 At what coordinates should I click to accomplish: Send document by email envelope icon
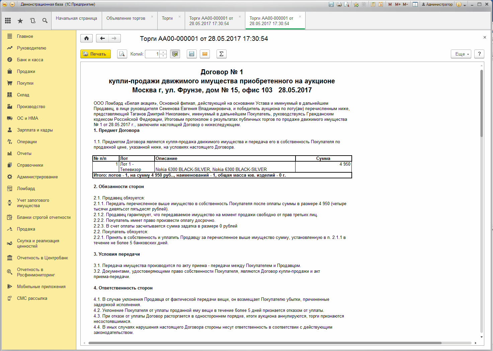click(x=205, y=54)
